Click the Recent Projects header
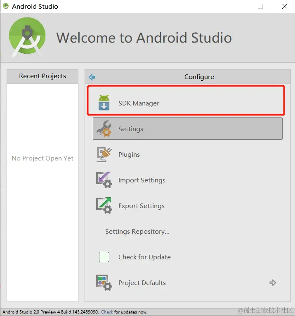This screenshot has width=295, height=316. point(42,76)
